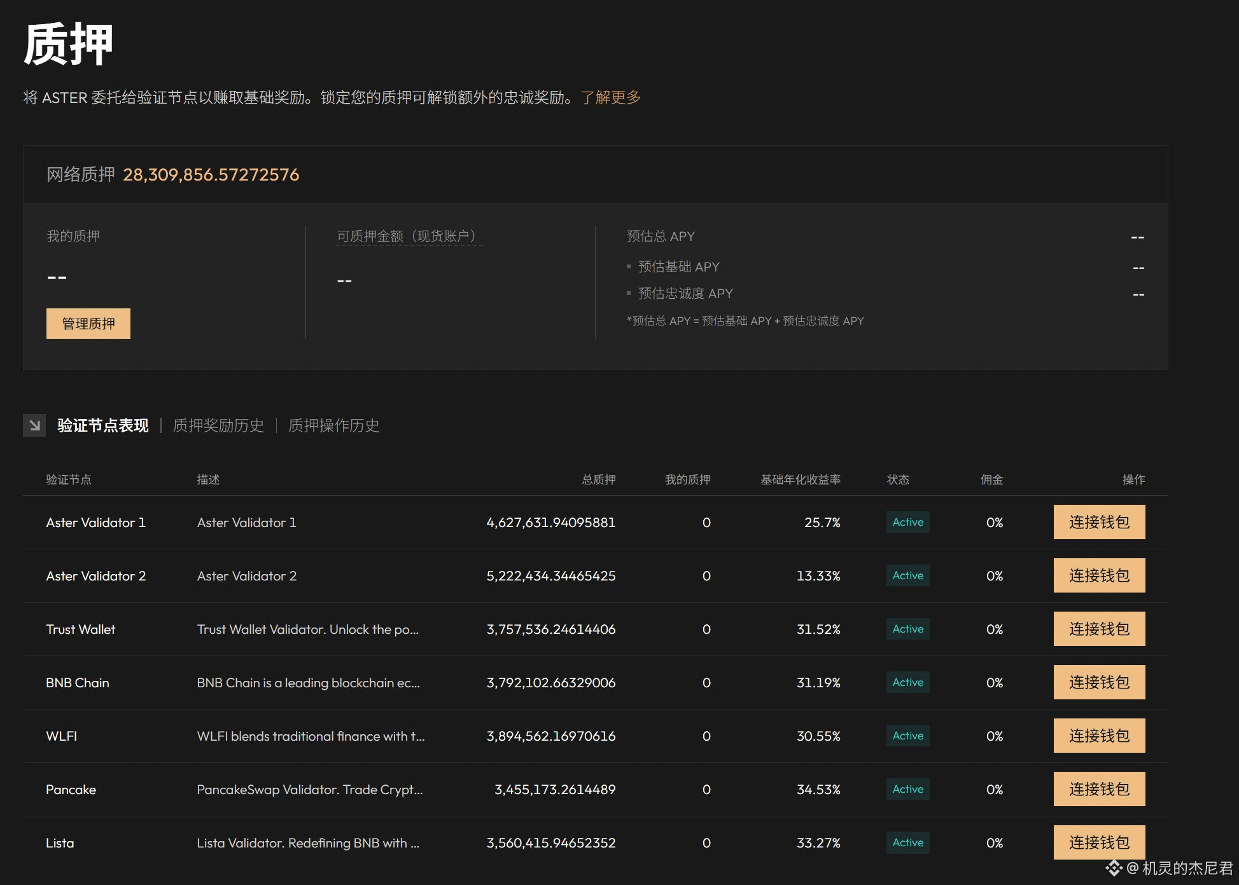Click the 基础年化收益率 column header

pyautogui.click(x=800, y=479)
